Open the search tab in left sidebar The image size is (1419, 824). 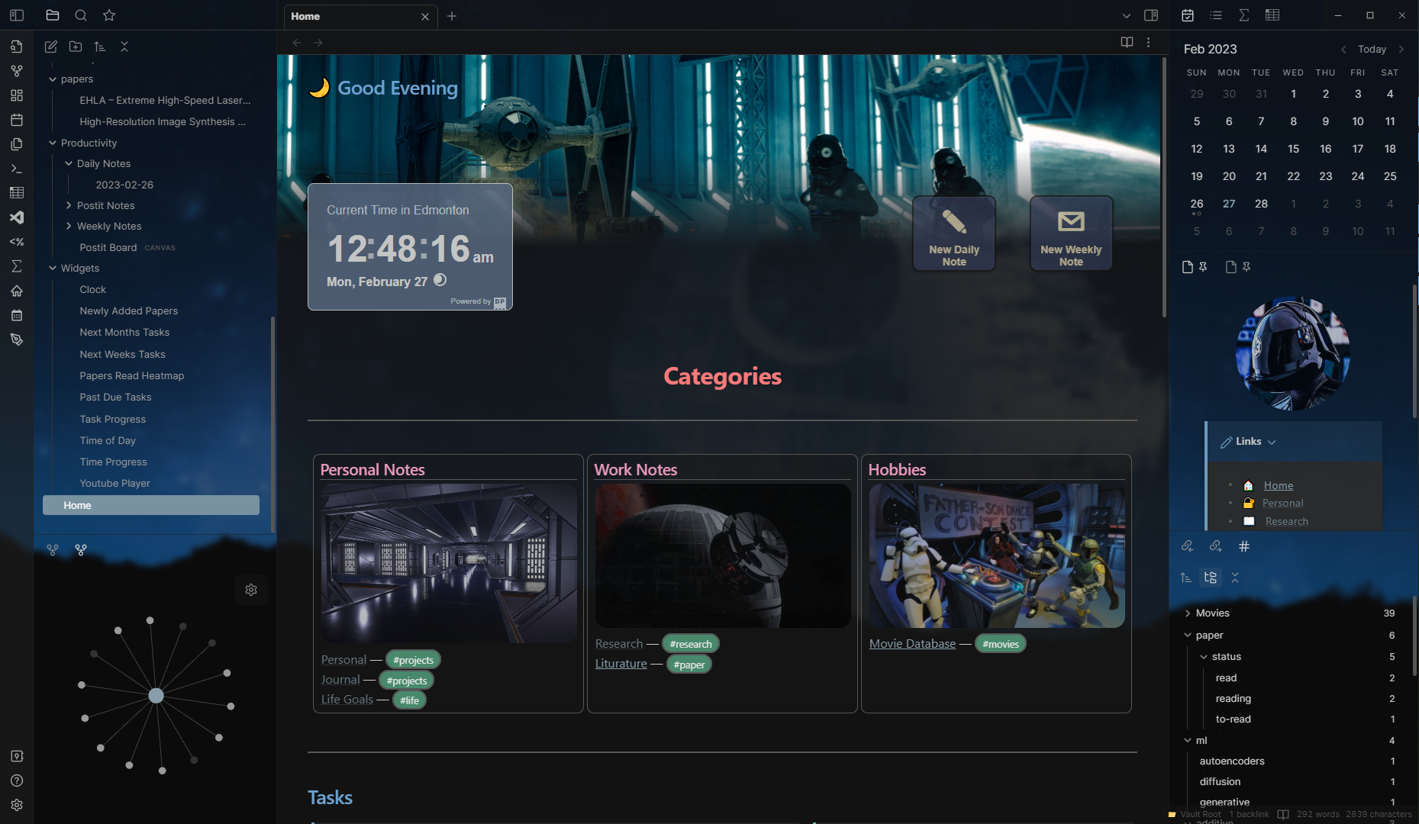[x=81, y=15]
